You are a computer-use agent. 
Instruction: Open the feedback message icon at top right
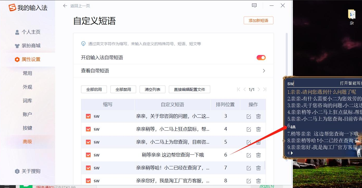pos(254,5)
